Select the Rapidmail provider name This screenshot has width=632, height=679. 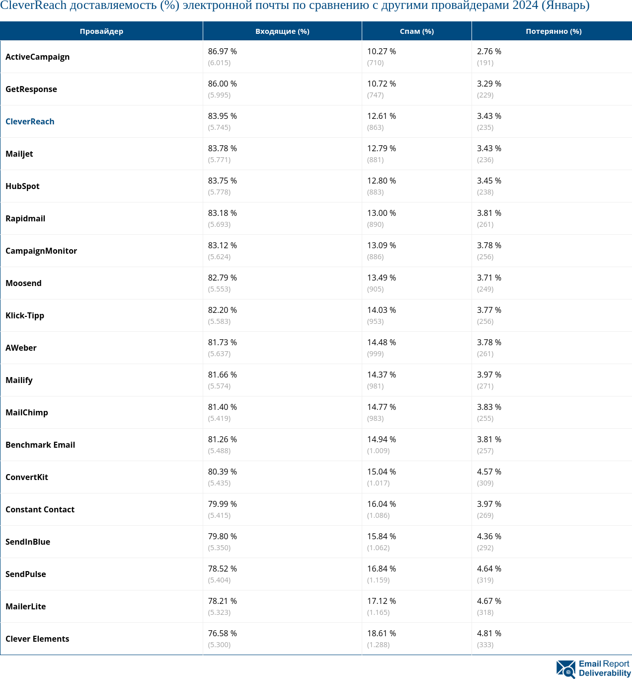pyautogui.click(x=25, y=218)
